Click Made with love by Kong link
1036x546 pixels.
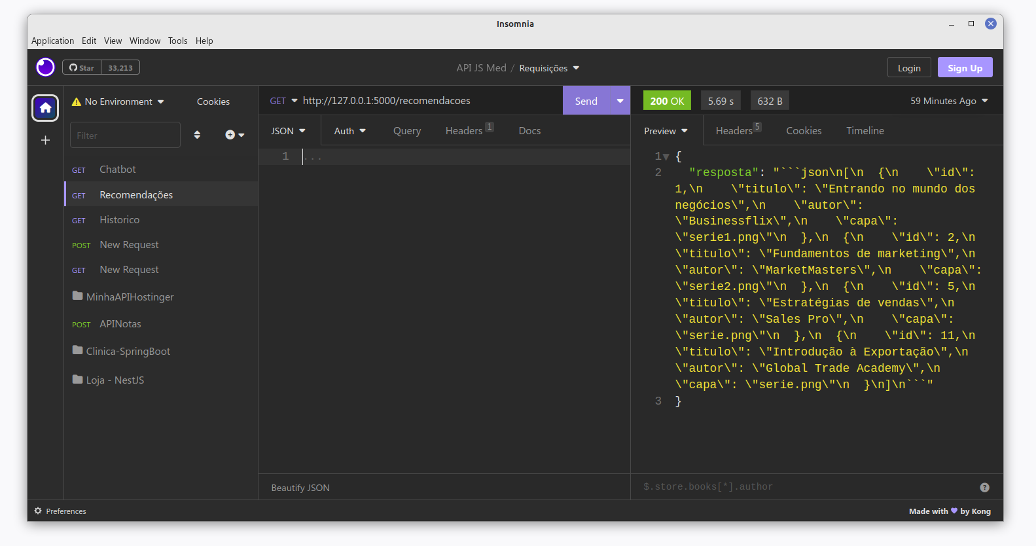point(950,511)
